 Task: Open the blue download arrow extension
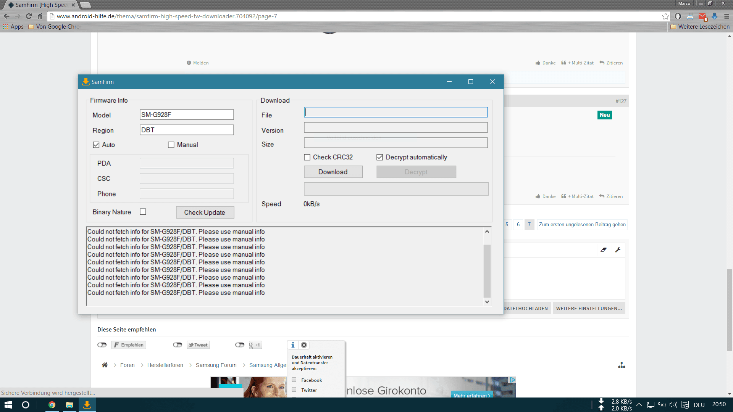(x=715, y=16)
